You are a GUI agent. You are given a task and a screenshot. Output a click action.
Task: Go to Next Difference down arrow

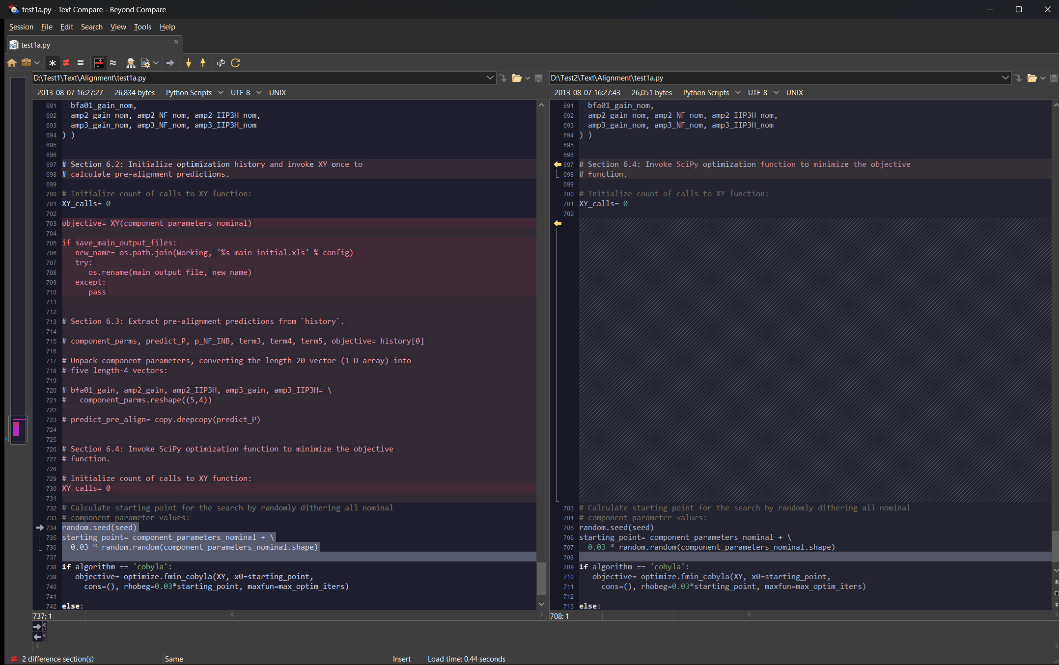pyautogui.click(x=189, y=63)
